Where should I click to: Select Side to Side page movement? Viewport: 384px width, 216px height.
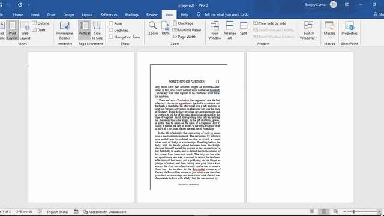[x=97, y=31]
